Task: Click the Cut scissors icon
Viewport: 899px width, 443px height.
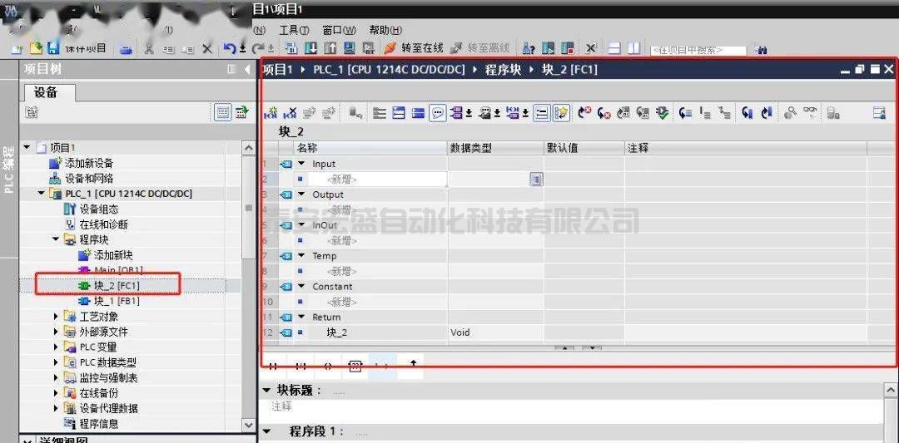Action: (148, 48)
